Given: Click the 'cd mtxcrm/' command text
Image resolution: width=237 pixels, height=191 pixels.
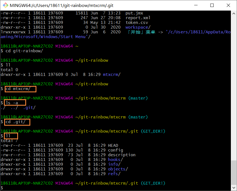Looking at the screenshot, I should click(x=18, y=89).
